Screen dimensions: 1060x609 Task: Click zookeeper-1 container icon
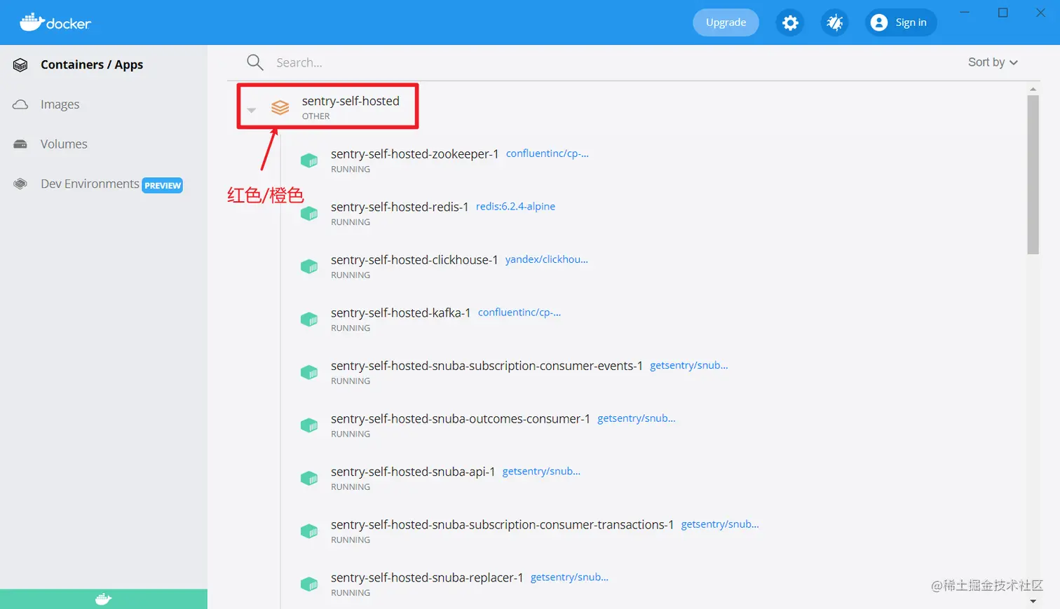309,160
